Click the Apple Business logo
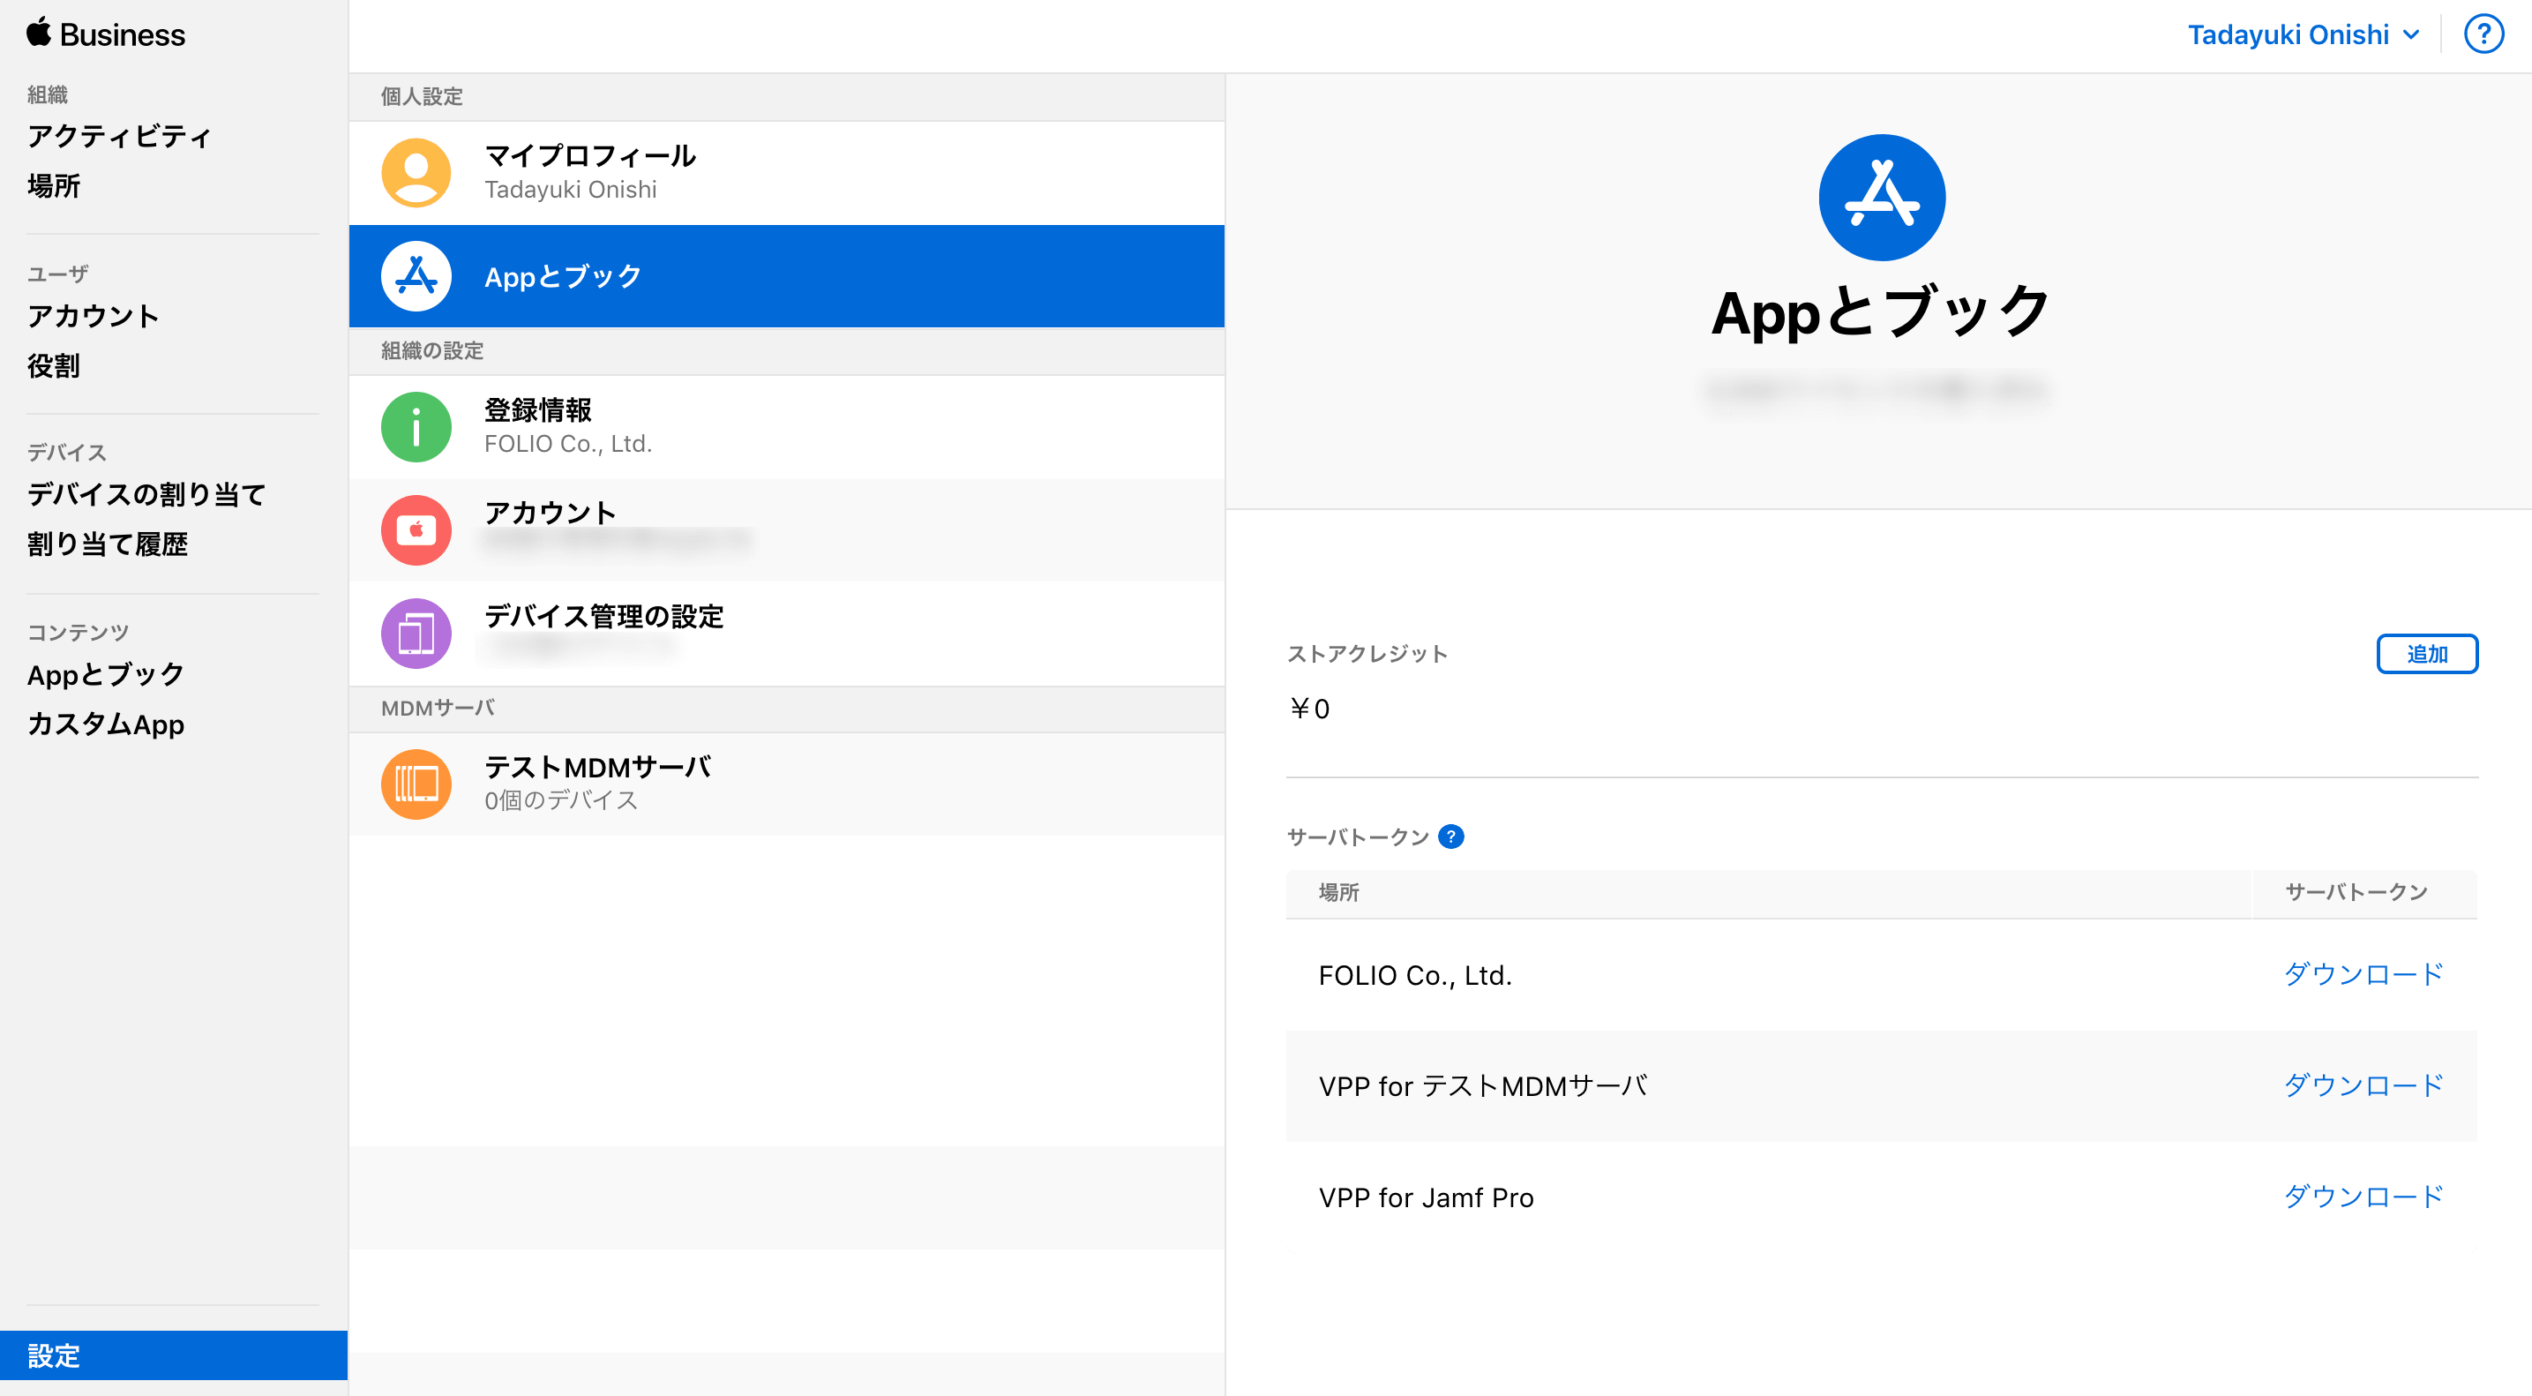 (x=106, y=34)
